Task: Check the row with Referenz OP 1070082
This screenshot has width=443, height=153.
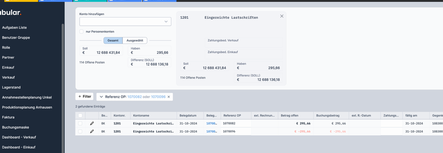Action: click(80, 123)
